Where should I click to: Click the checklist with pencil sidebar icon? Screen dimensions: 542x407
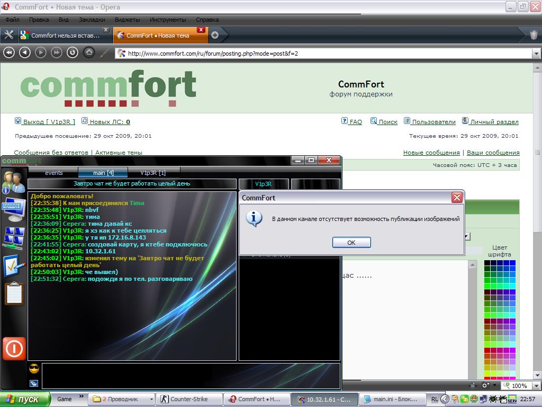click(14, 266)
